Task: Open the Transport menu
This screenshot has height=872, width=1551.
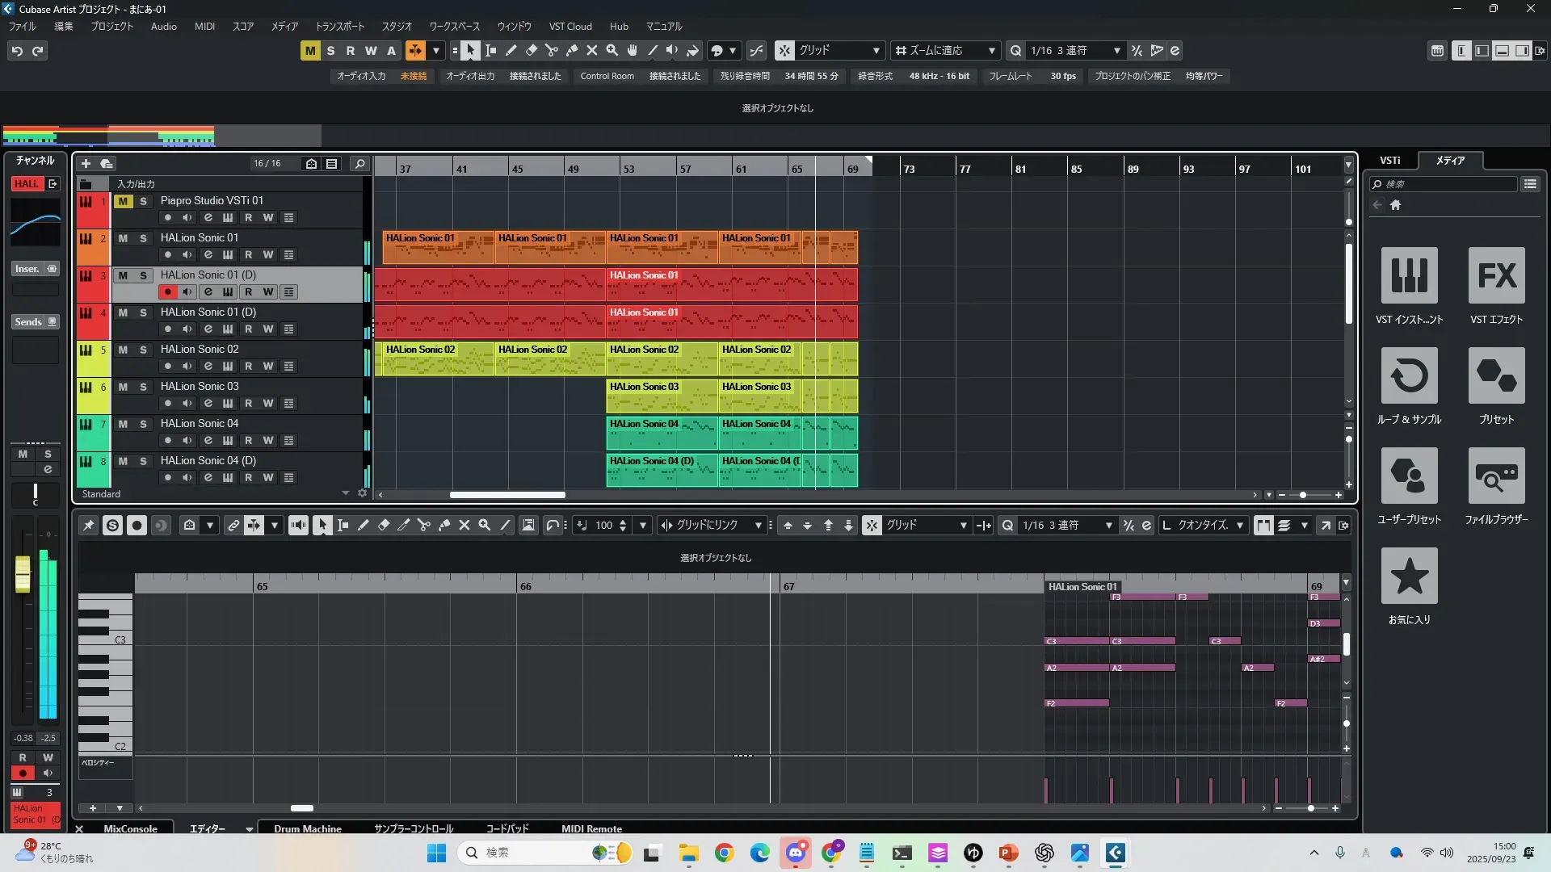Action: [x=339, y=27]
